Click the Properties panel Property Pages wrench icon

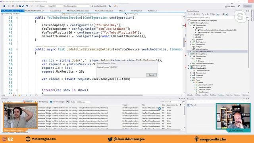pyautogui.click(x=195, y=105)
